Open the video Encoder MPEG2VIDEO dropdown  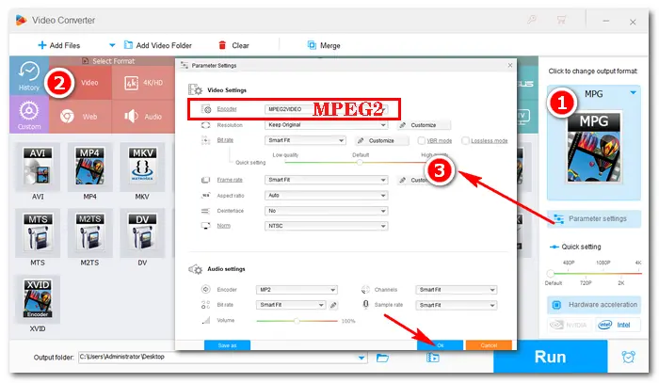click(326, 109)
